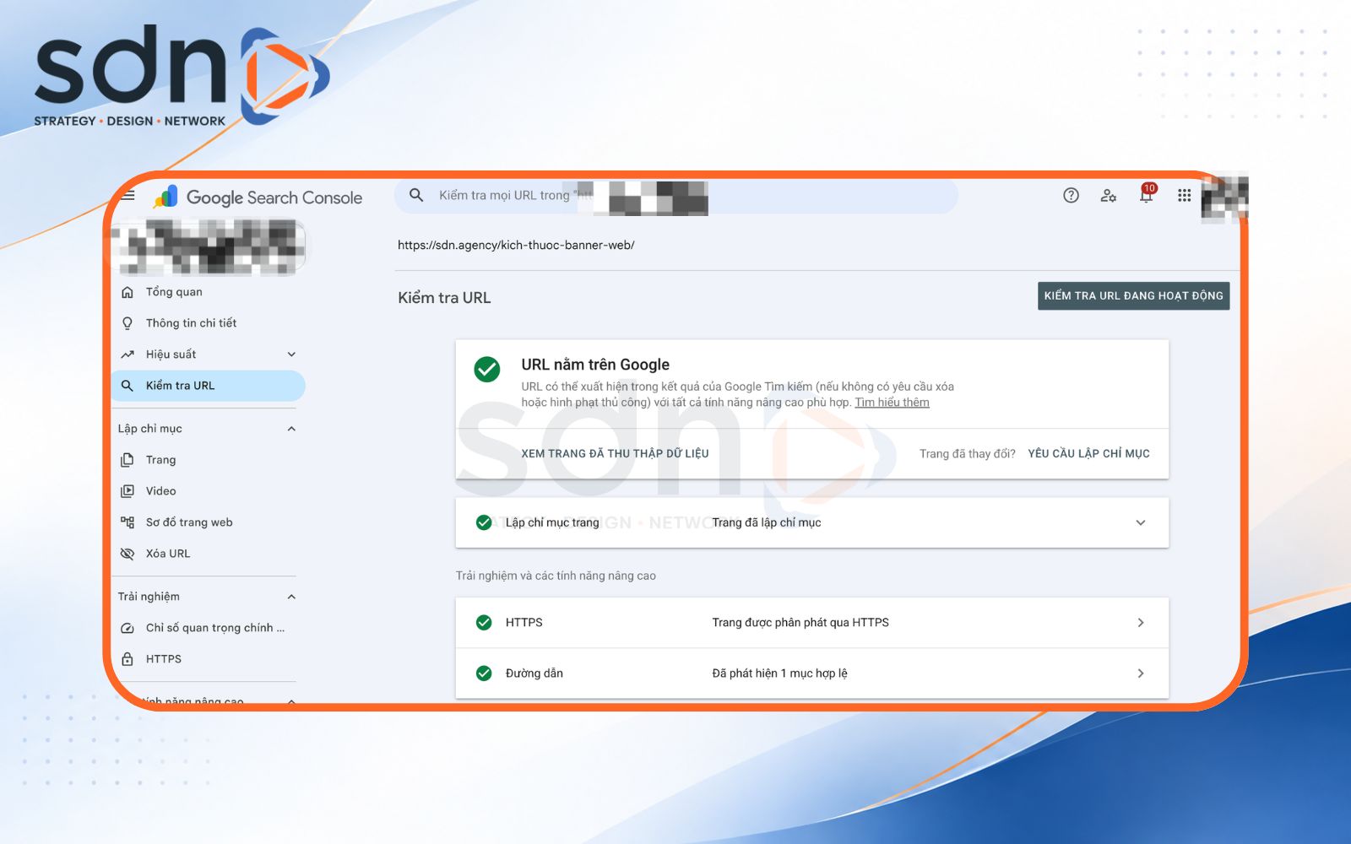Click the sitemap icon beside Sơ đồ trang web
Image resolution: width=1351 pixels, height=844 pixels.
click(128, 522)
